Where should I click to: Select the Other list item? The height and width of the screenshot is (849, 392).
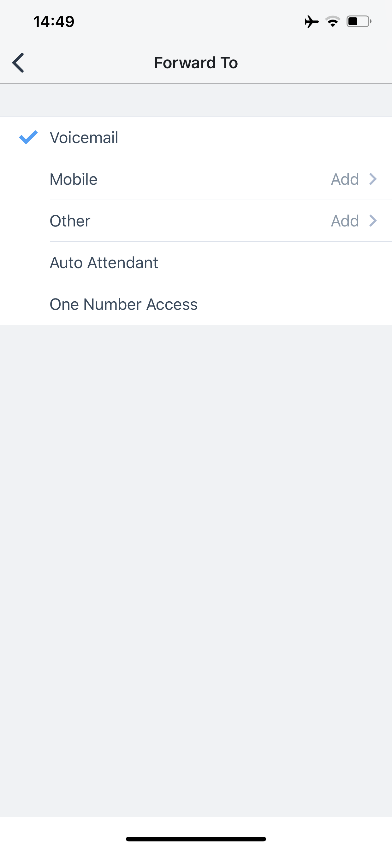pyautogui.click(x=196, y=221)
